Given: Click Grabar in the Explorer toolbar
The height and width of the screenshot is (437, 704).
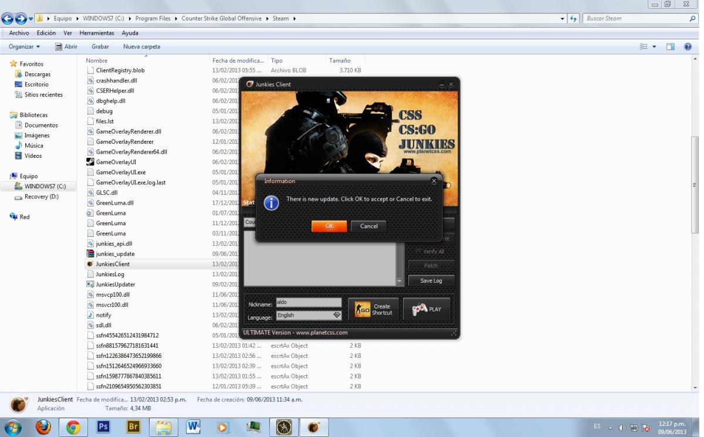Looking at the screenshot, I should pos(100,46).
